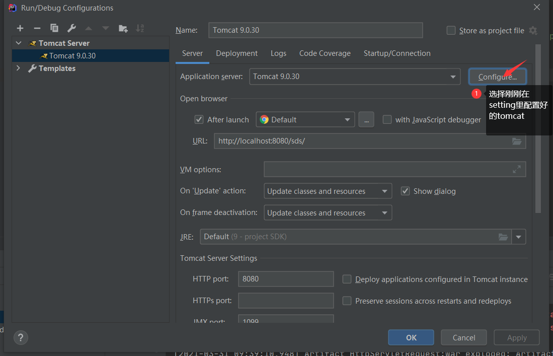The height and width of the screenshot is (356, 553).
Task: Sort configurations alphabetically
Action: pyautogui.click(x=139, y=28)
